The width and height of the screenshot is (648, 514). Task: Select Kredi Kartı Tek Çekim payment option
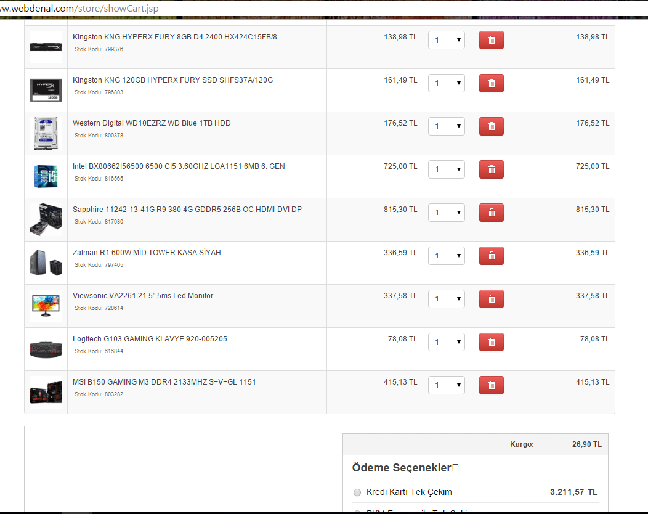[357, 492]
